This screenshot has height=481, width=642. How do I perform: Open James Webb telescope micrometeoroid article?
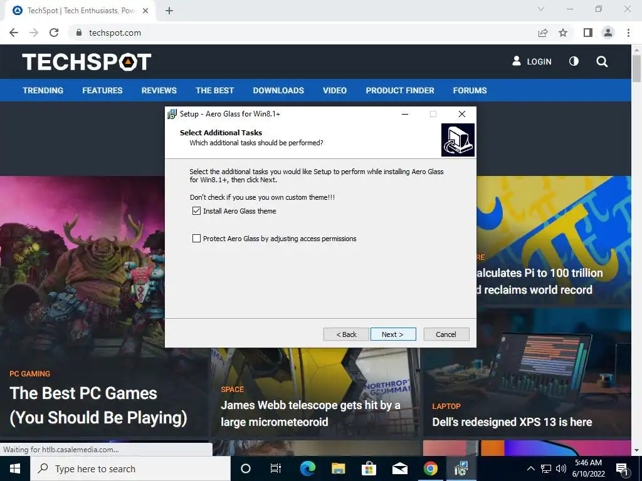[311, 413]
